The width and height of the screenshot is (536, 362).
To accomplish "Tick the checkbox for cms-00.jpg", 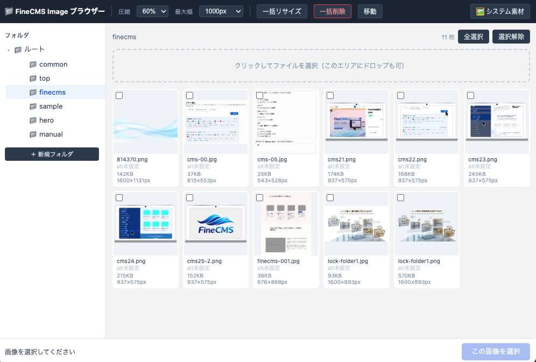I will pyautogui.click(x=190, y=96).
